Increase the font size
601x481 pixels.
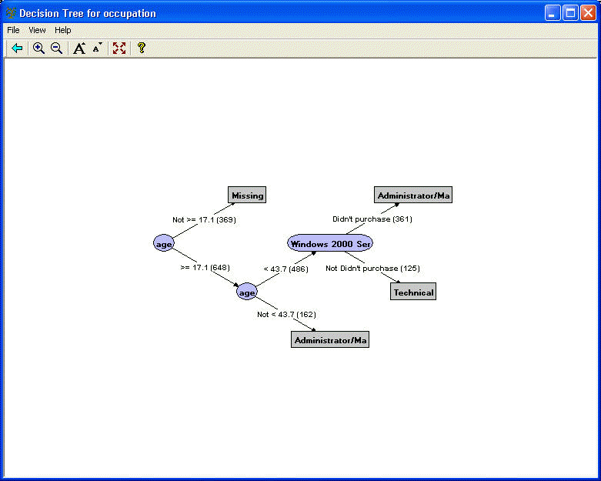click(78, 48)
